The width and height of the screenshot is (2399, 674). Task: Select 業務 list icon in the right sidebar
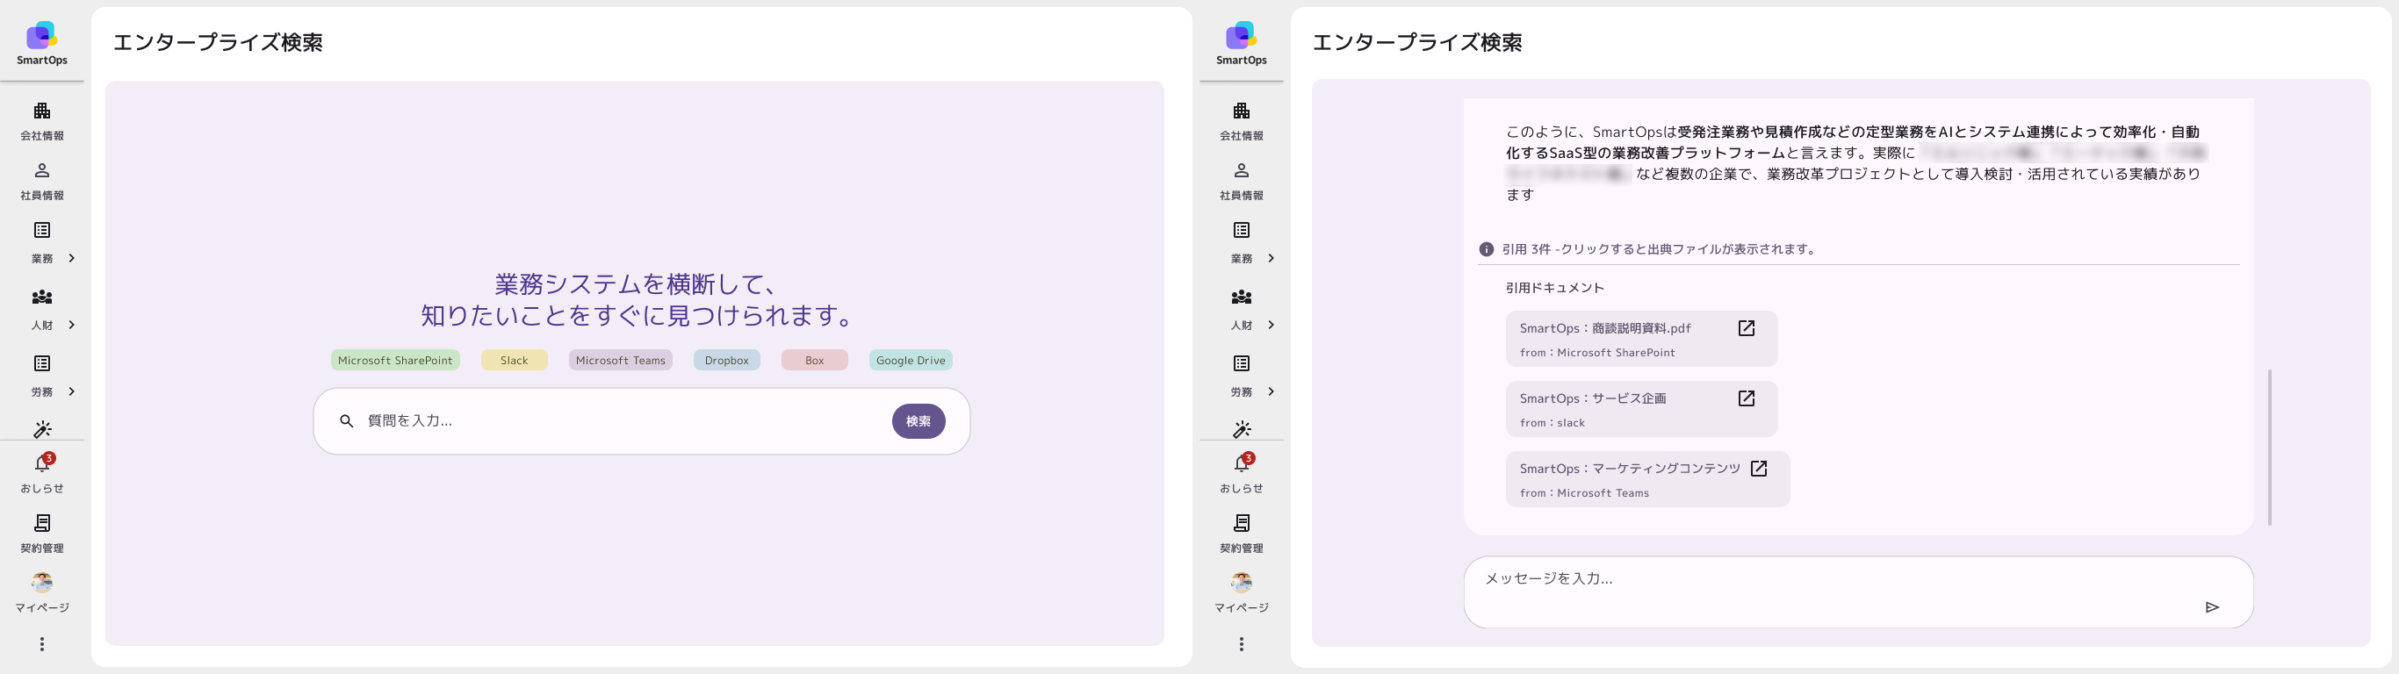pos(1242,230)
